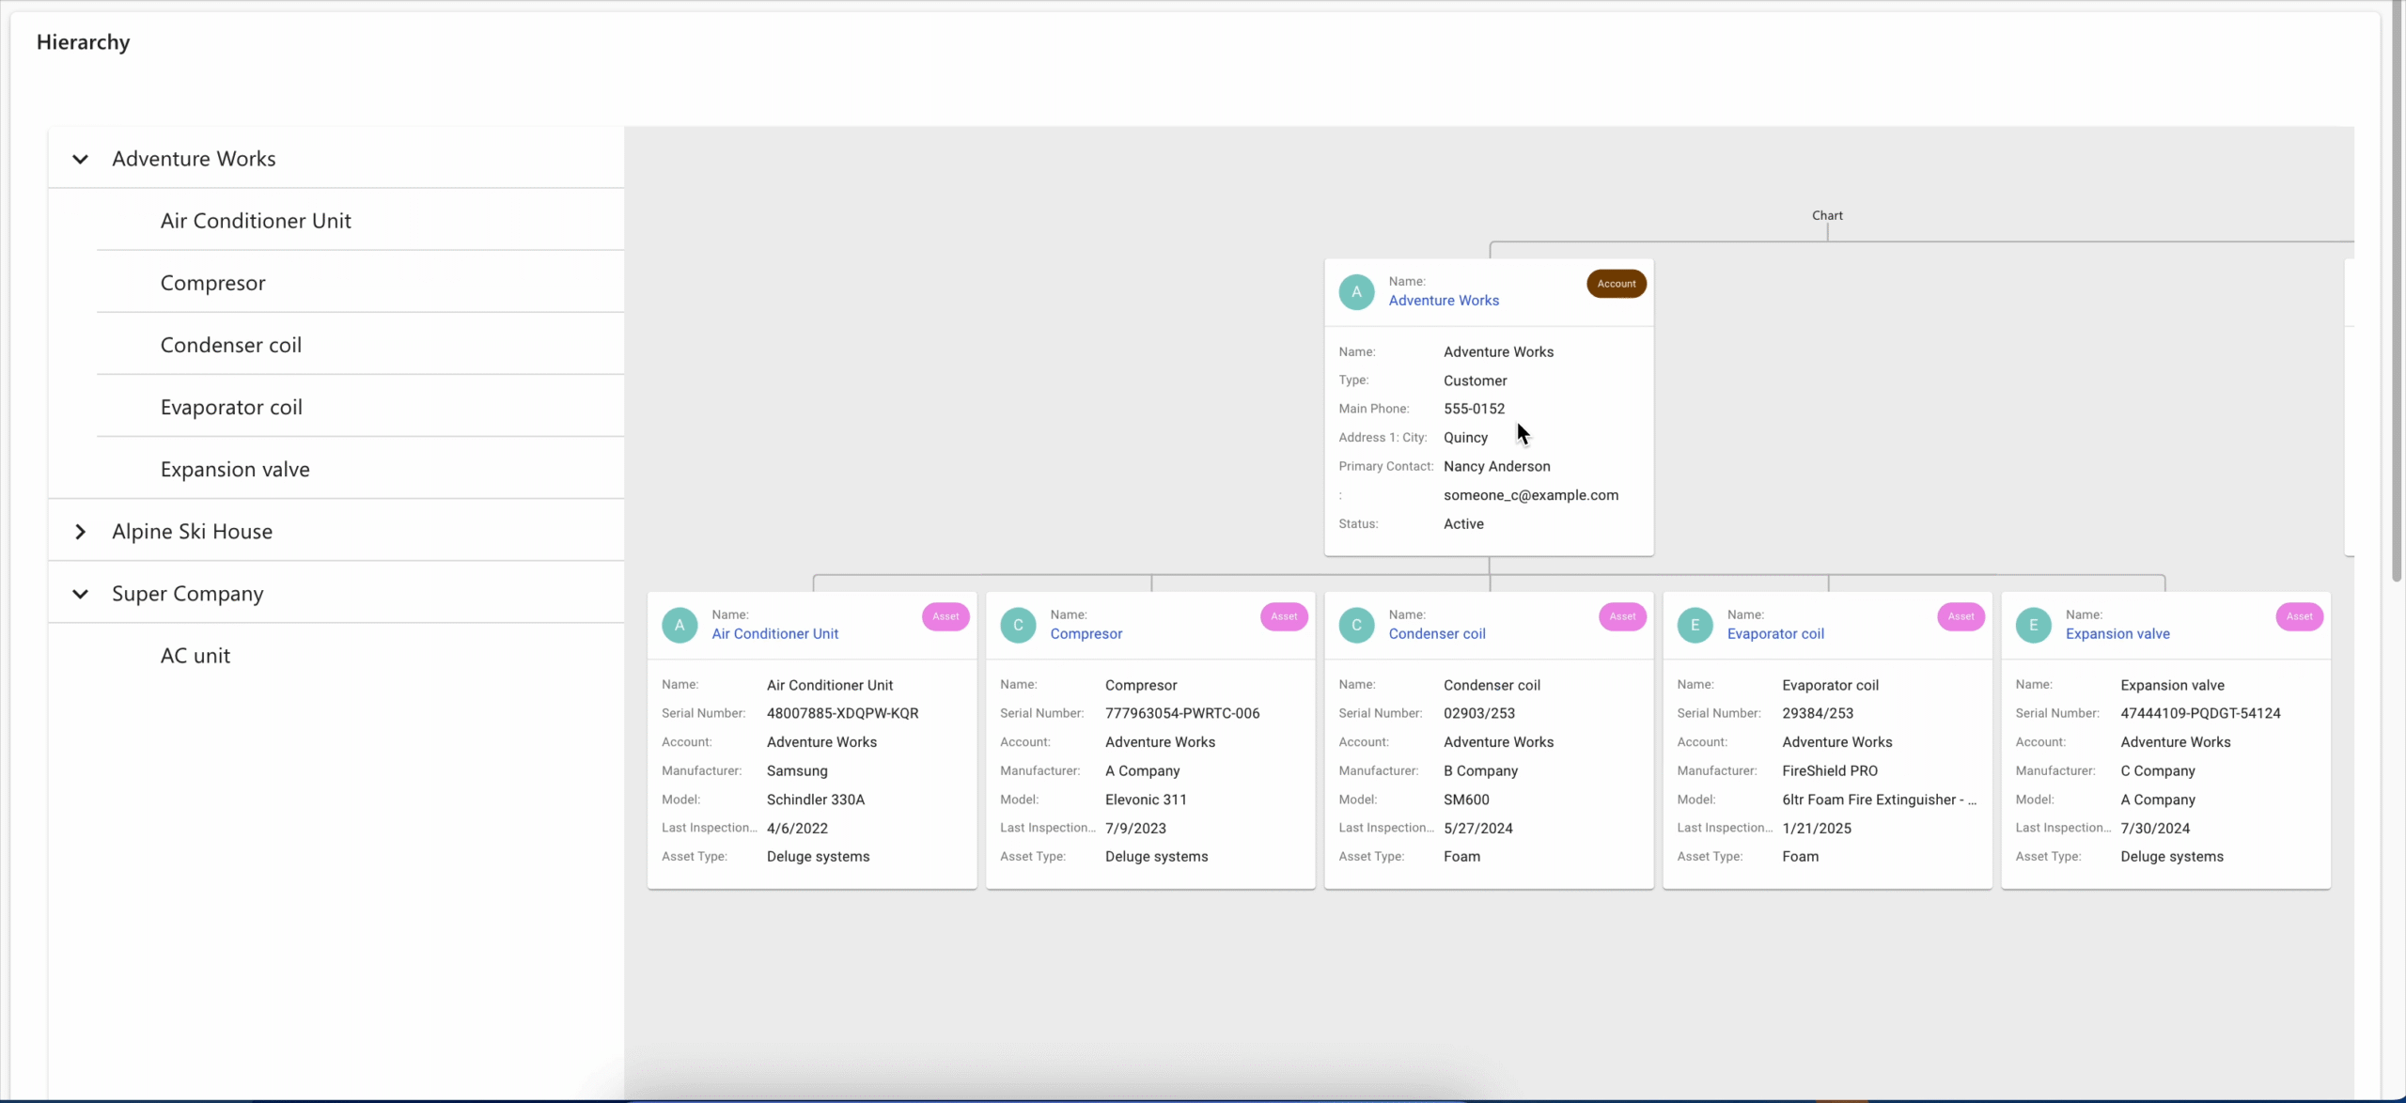Click Asset badge on Expansion valve card
Screen dimensions: 2406x1103
pos(2299,616)
